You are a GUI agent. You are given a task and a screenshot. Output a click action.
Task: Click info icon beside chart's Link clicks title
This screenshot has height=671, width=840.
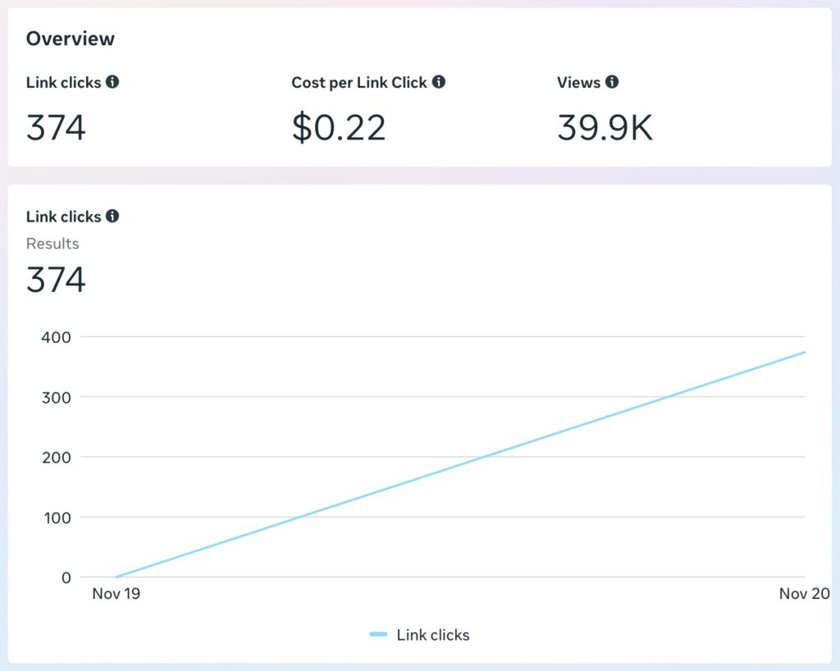pos(112,217)
